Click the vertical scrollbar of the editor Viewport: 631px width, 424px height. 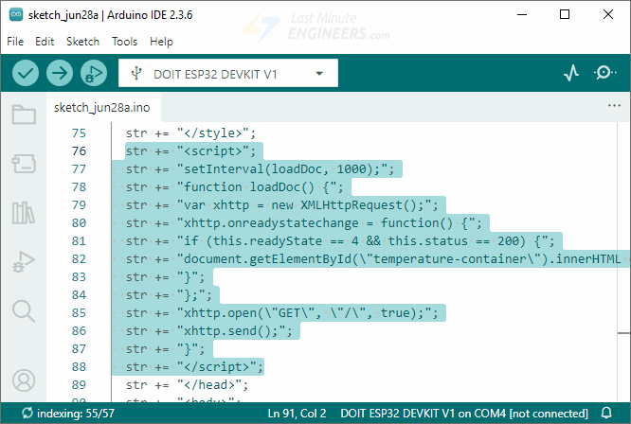coord(623,261)
